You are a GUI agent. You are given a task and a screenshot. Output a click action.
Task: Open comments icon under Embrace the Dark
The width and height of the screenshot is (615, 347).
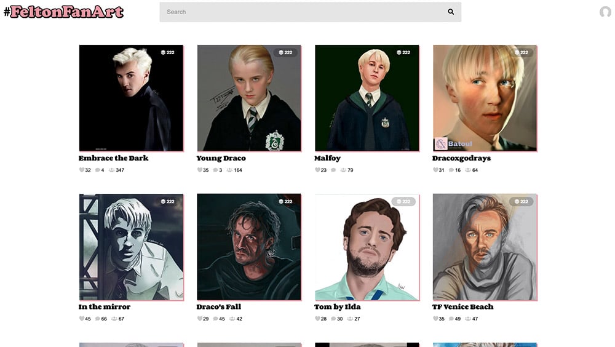(x=97, y=170)
